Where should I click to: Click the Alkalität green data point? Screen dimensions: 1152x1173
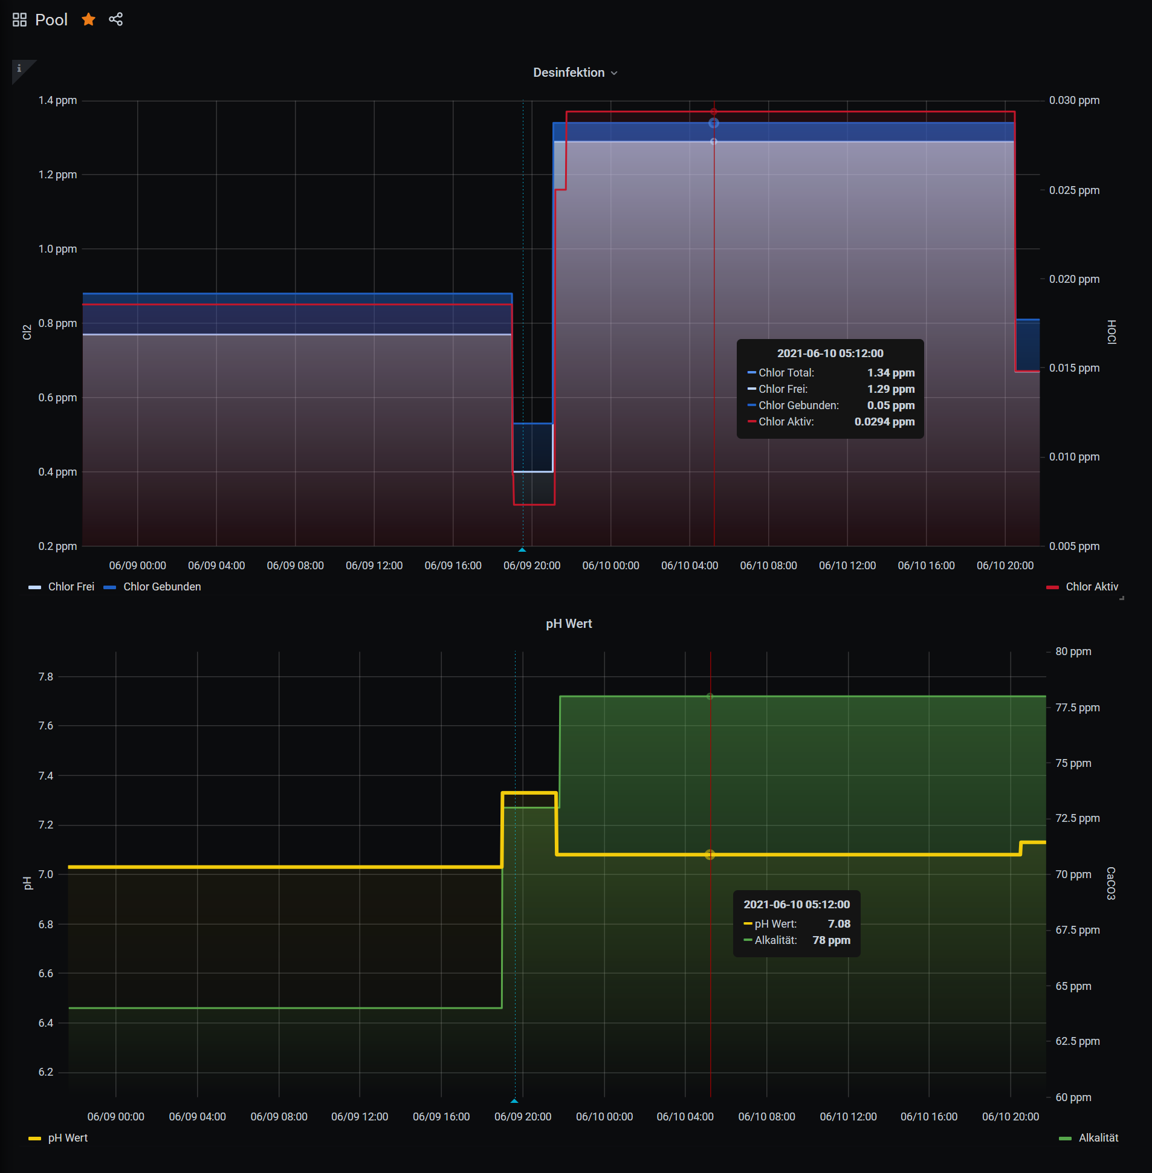[x=710, y=696]
